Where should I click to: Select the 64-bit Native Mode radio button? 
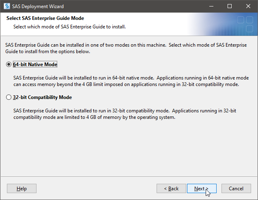pos(9,65)
